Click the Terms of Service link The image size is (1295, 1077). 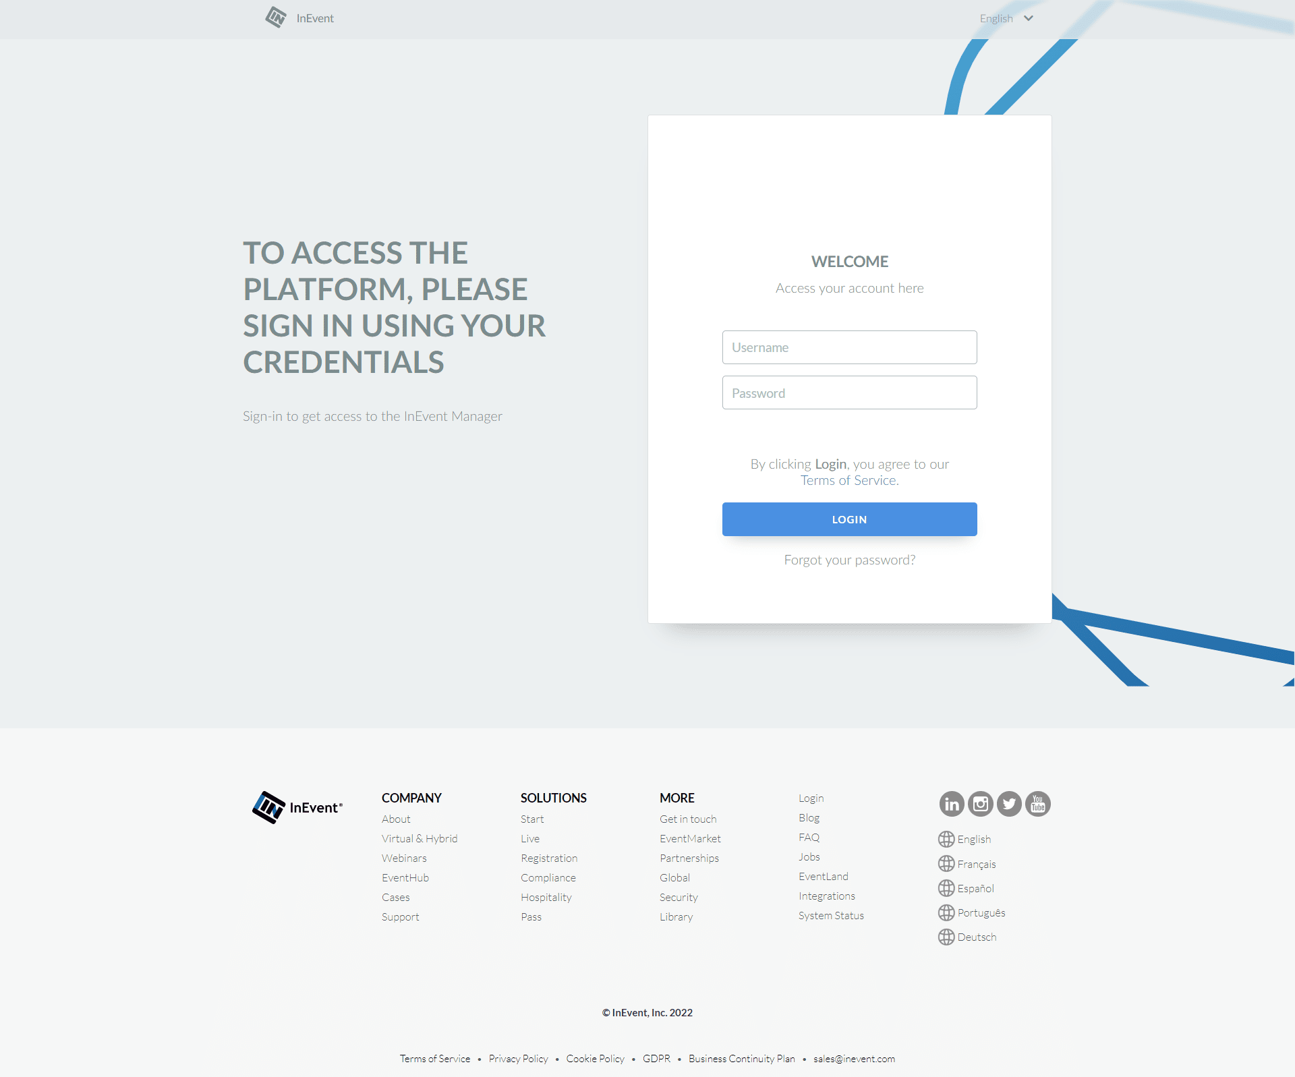pos(848,480)
